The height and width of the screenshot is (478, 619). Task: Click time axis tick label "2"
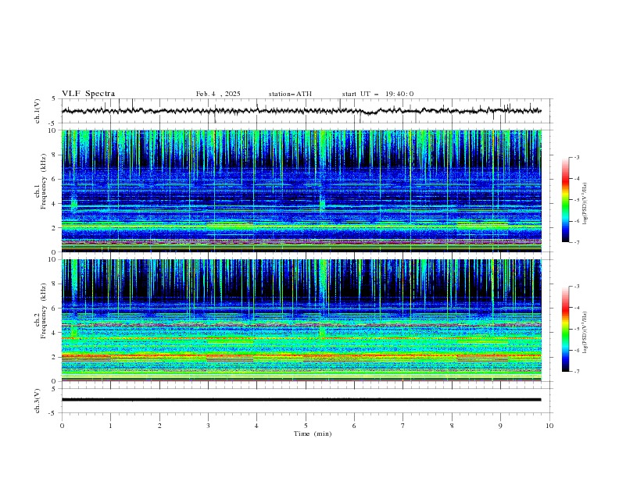[159, 426]
